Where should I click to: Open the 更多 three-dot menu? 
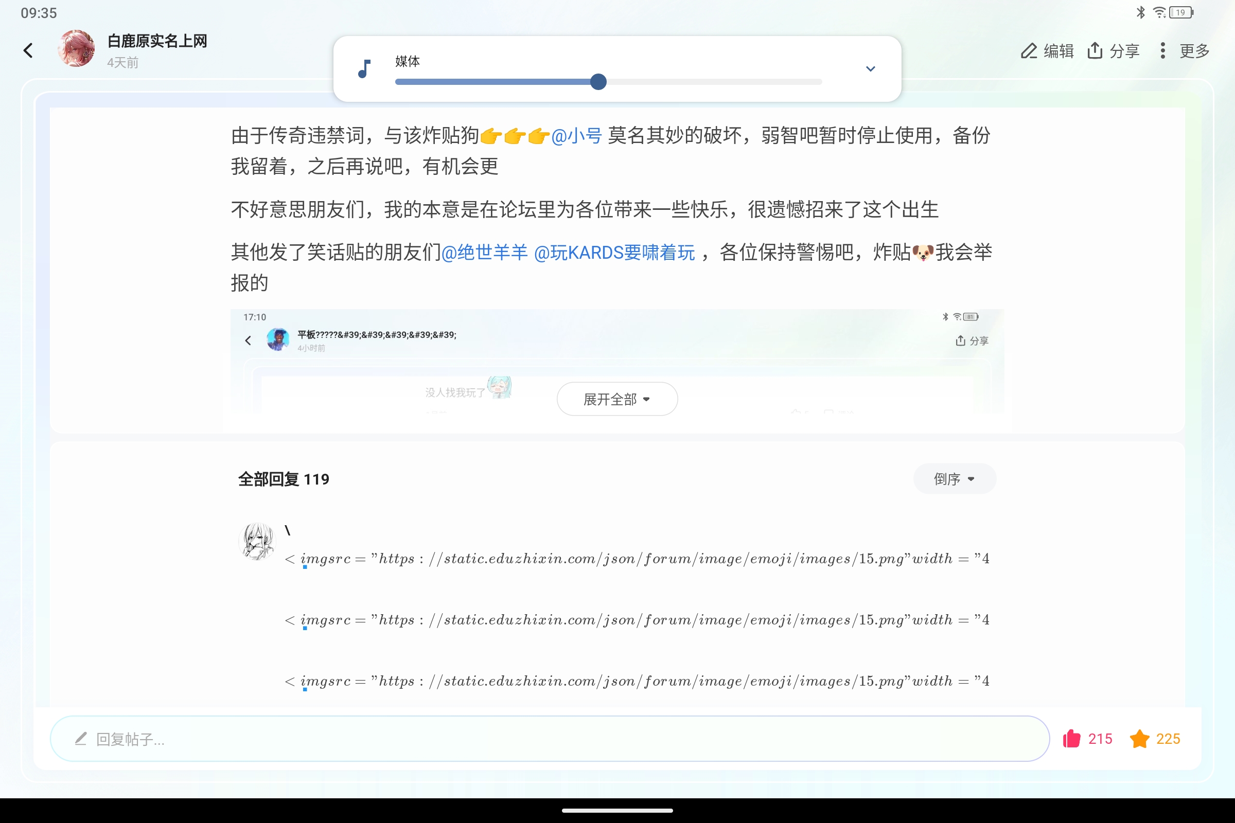1184,51
